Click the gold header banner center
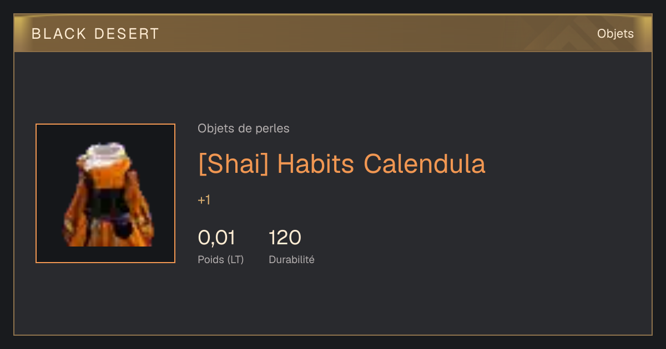 [333, 33]
